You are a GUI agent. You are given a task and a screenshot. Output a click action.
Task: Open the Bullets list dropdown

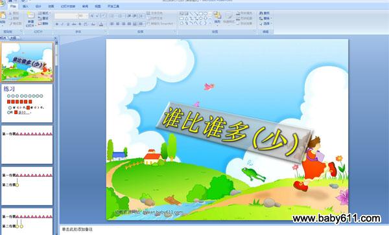click(x=113, y=16)
